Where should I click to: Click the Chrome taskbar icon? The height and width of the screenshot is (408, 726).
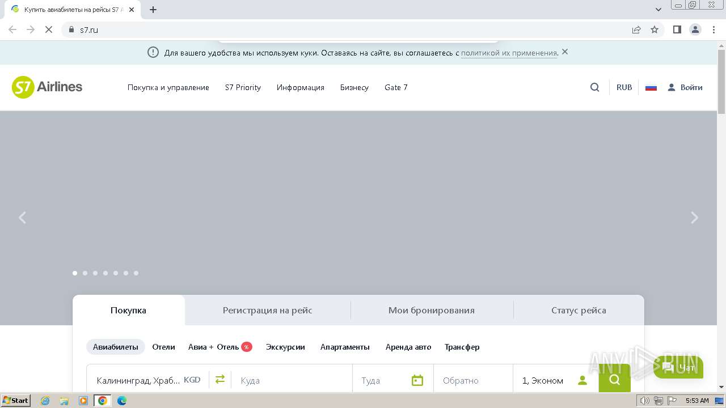(103, 401)
